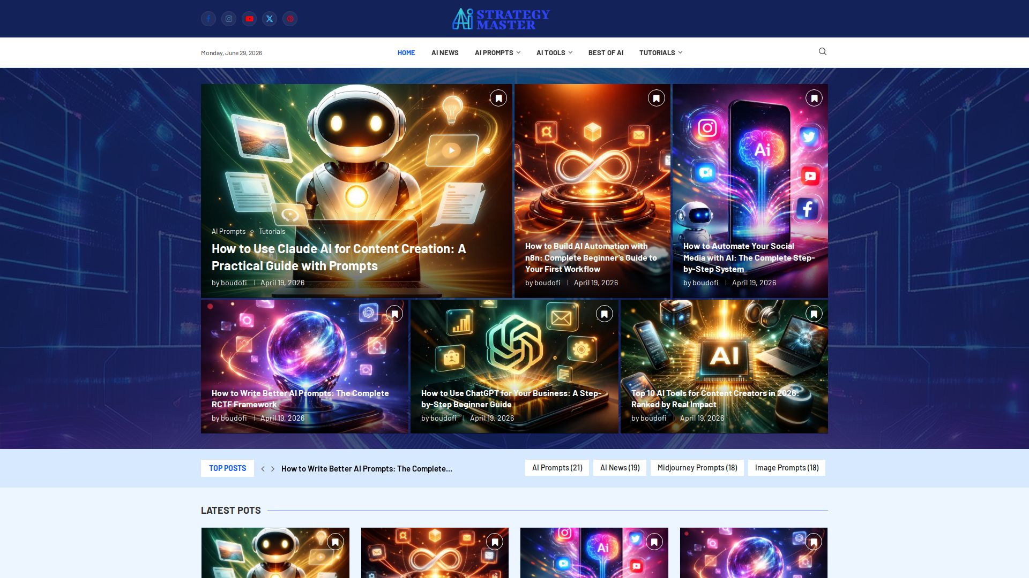Bookmark the n8n AI automation post

tap(657, 98)
